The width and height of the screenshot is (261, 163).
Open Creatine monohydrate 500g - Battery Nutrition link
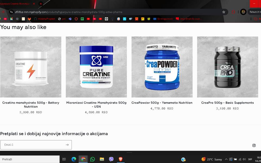31,105
